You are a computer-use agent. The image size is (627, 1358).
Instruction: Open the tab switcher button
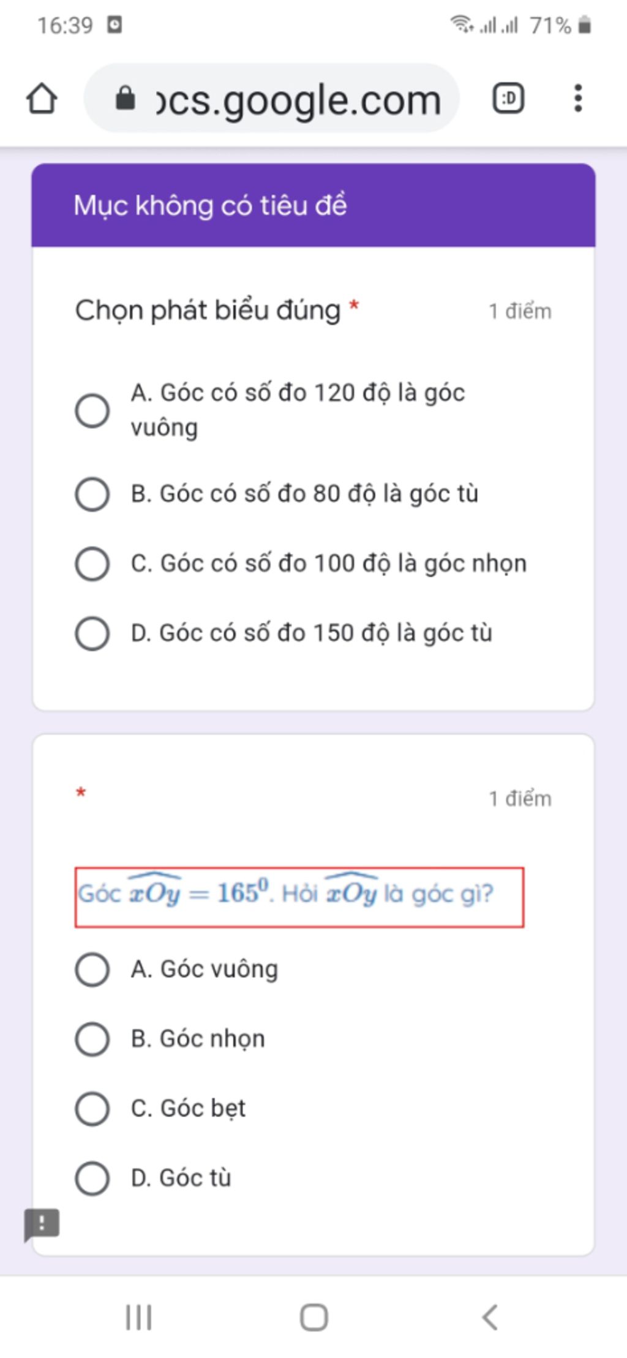(x=508, y=98)
